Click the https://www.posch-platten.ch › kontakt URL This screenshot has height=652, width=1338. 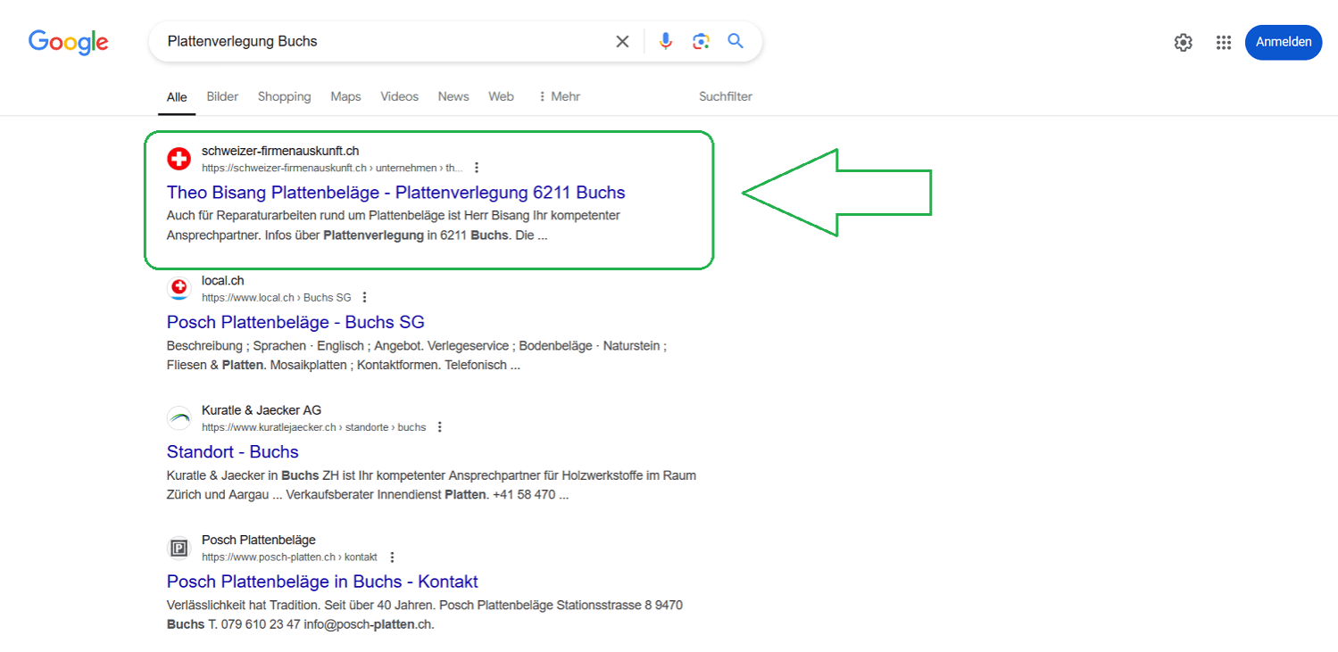pyautogui.click(x=289, y=557)
